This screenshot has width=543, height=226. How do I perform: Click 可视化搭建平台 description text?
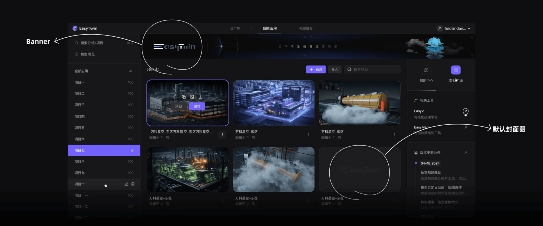(426, 118)
